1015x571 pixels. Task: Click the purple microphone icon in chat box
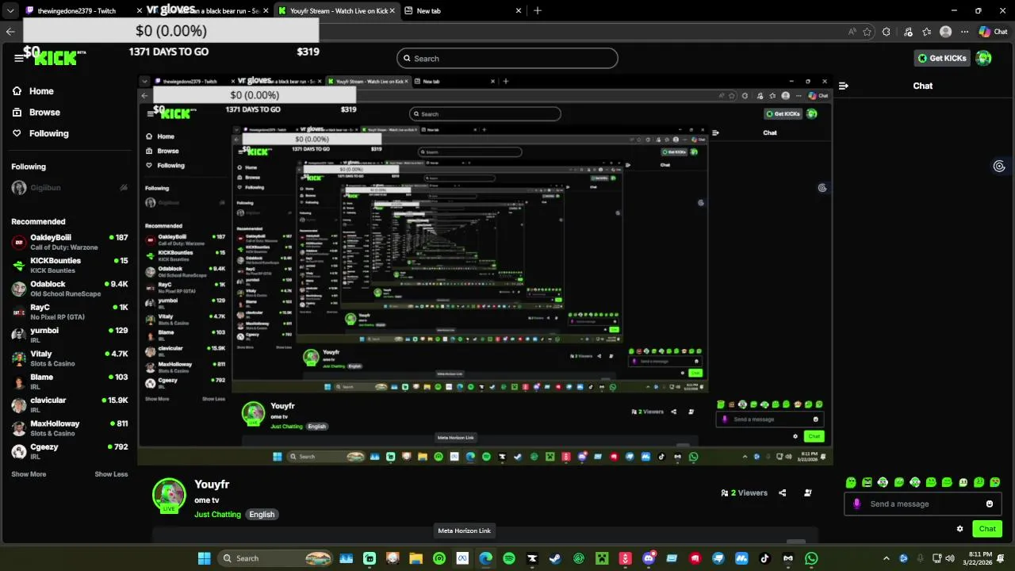tap(856, 504)
